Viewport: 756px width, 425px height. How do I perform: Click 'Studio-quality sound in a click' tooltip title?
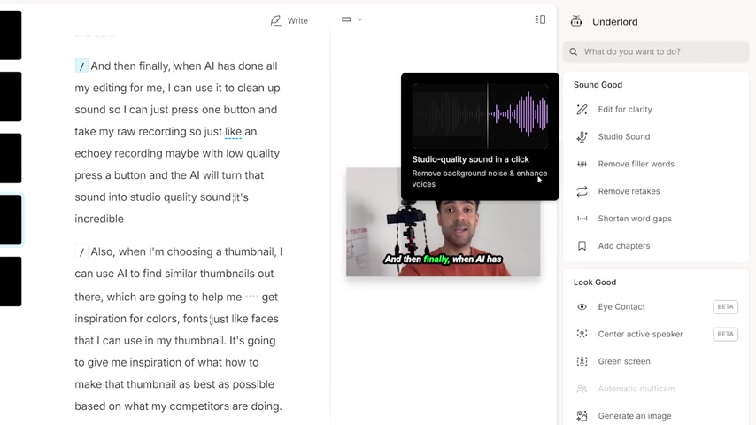pos(470,159)
